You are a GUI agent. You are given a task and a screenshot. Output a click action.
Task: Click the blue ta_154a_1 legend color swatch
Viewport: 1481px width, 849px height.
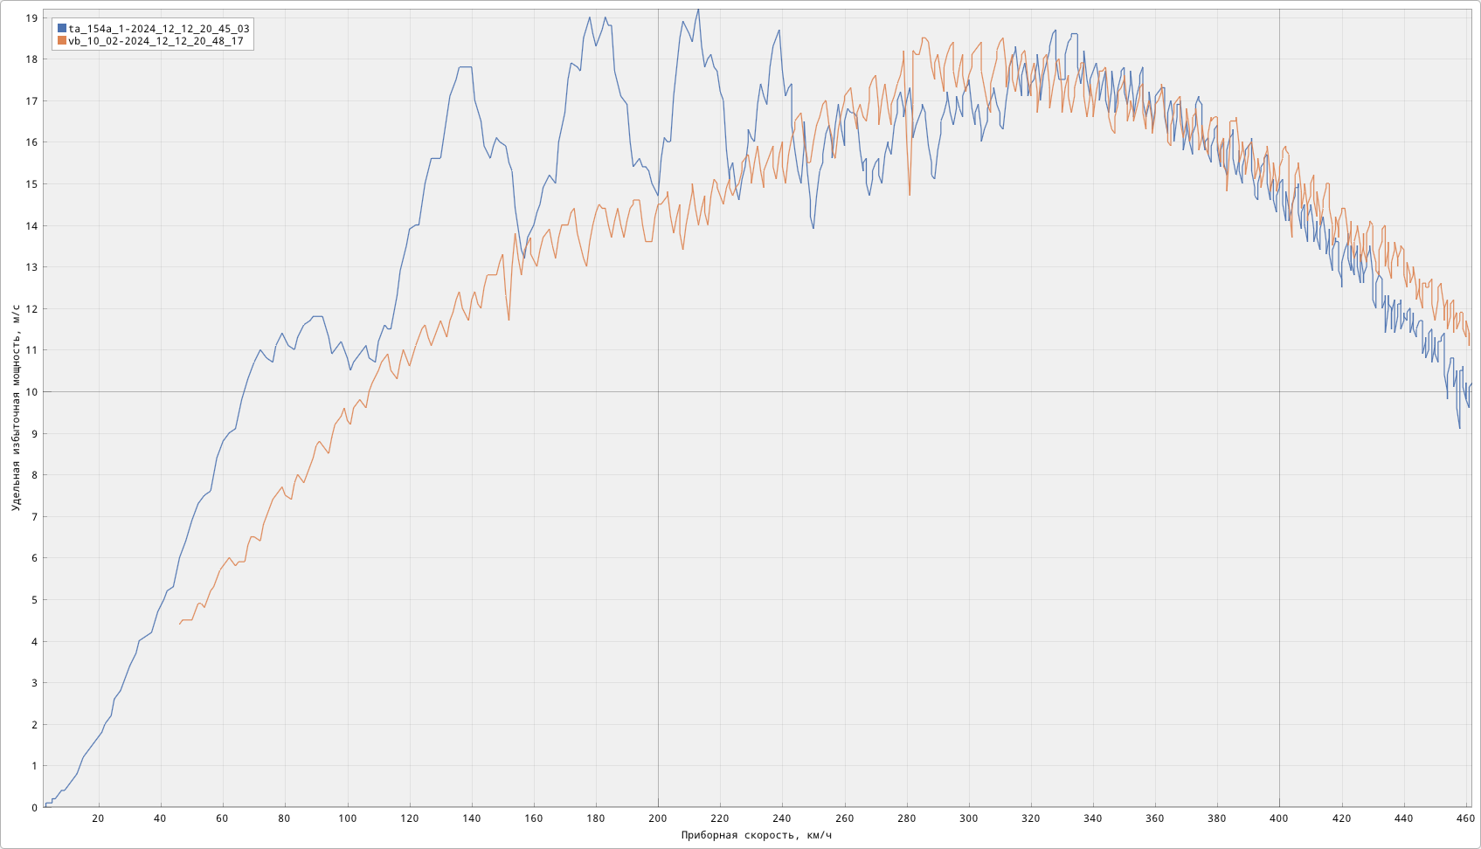62,29
